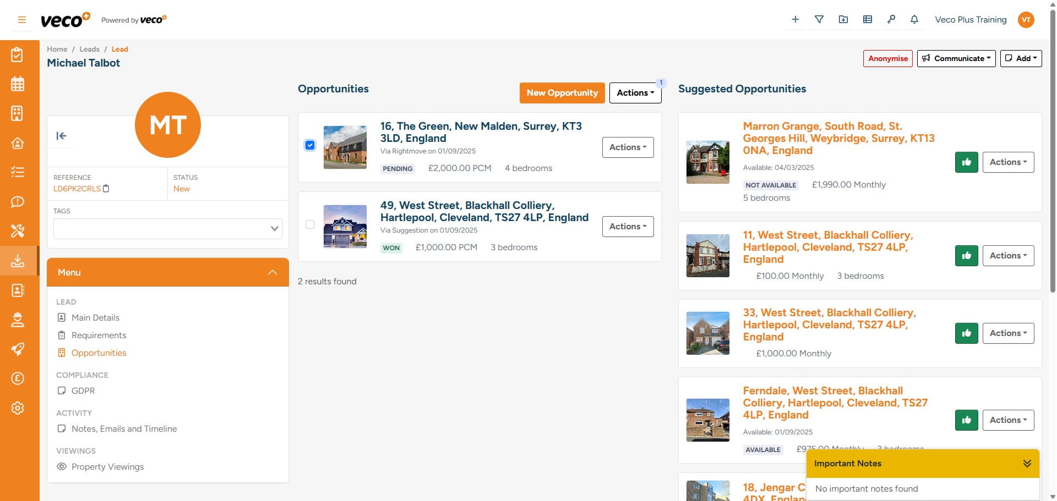Click the filter icon in the top toolbar
Viewport: 1057px width, 501px height.
(819, 19)
